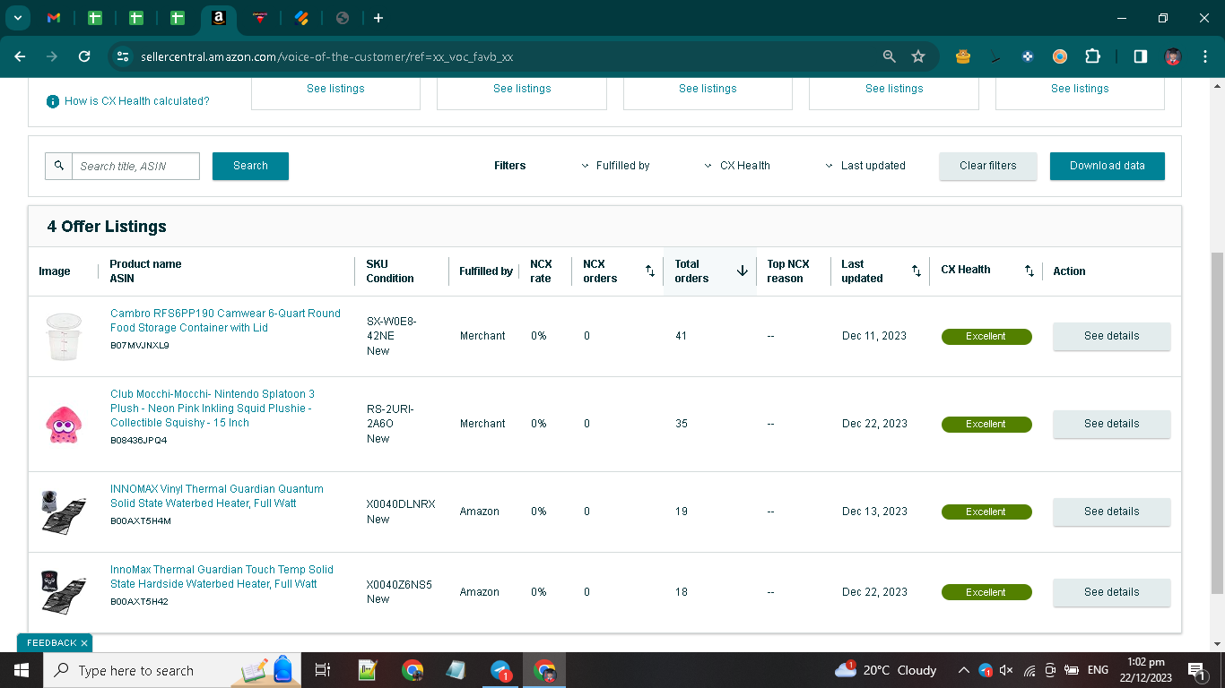
Task: Click the Download data button
Action: pyautogui.click(x=1108, y=166)
